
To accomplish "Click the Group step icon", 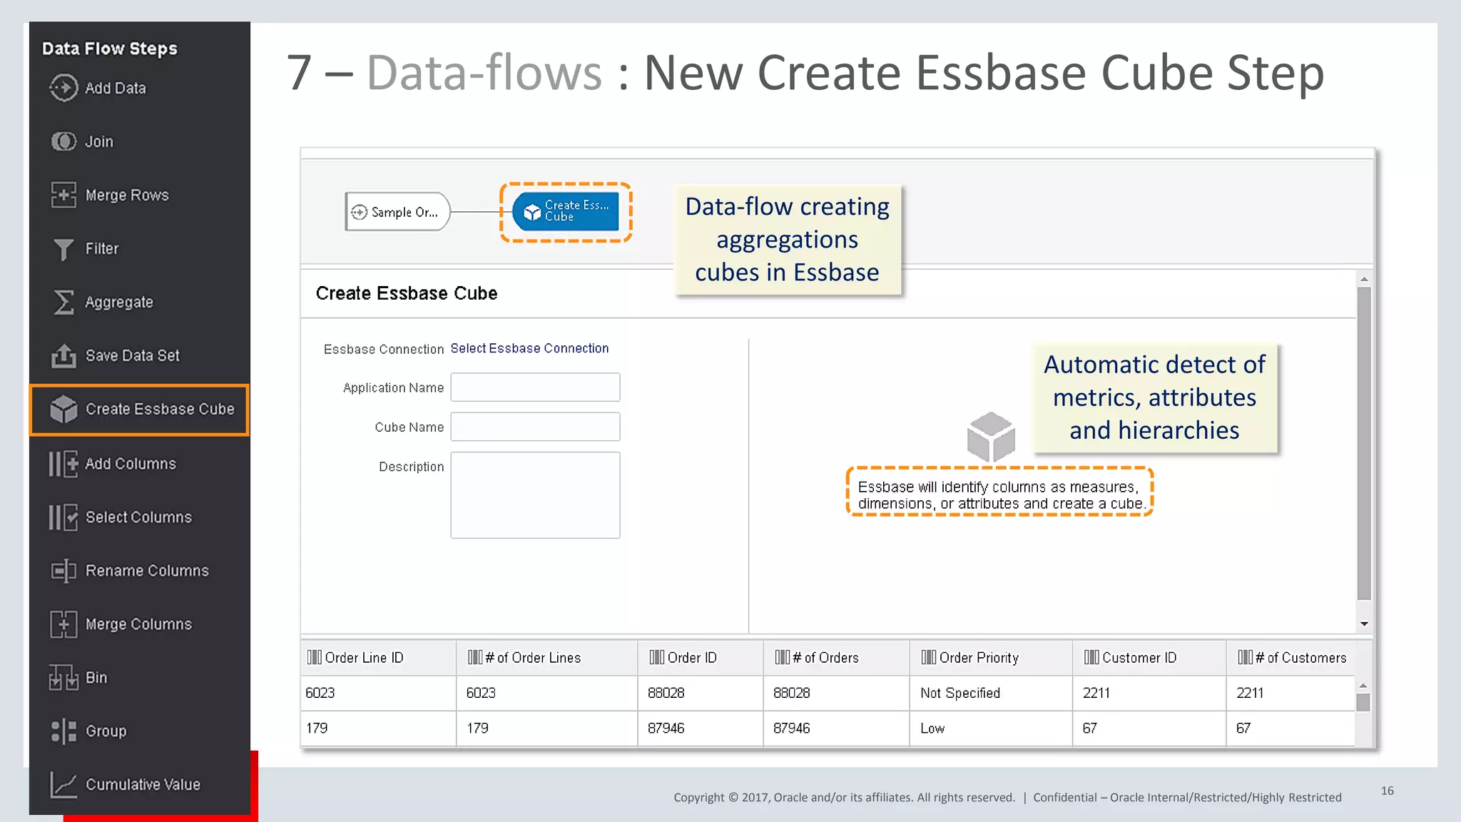I will (63, 731).
